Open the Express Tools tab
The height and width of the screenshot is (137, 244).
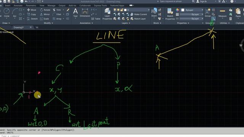(100, 5)
